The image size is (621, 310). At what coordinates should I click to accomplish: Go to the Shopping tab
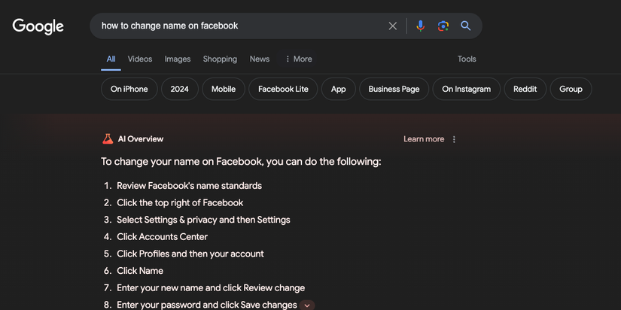point(220,59)
